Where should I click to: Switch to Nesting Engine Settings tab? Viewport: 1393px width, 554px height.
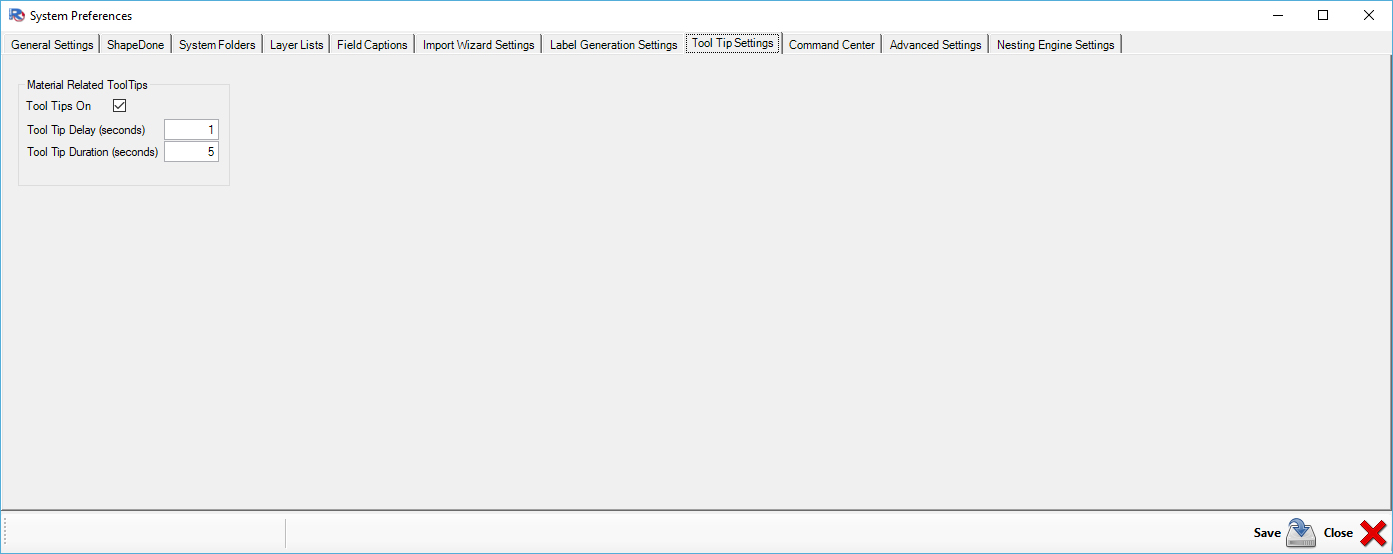1055,45
